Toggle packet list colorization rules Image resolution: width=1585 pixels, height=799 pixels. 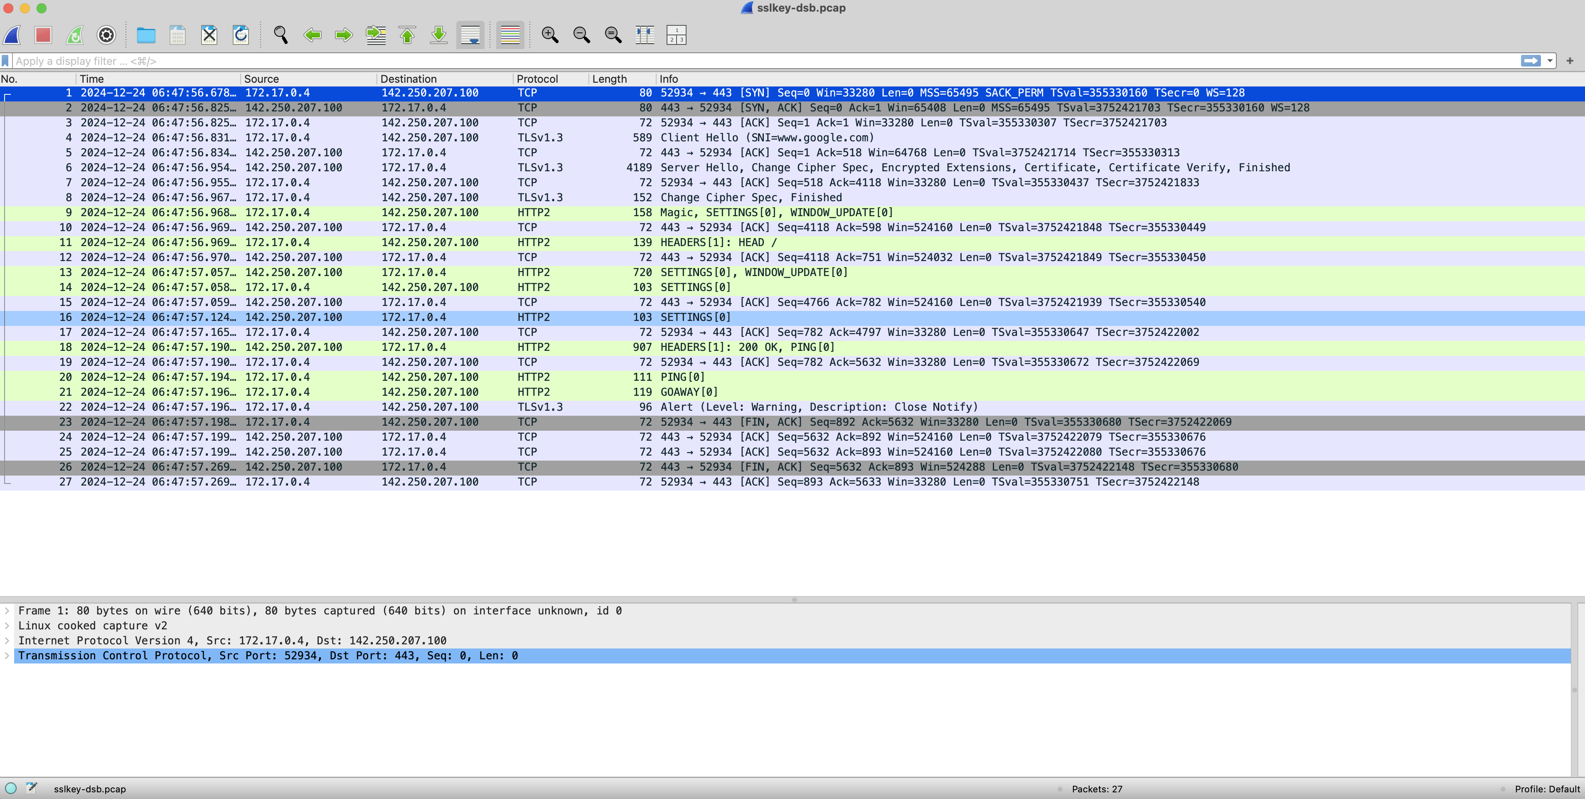(x=510, y=35)
